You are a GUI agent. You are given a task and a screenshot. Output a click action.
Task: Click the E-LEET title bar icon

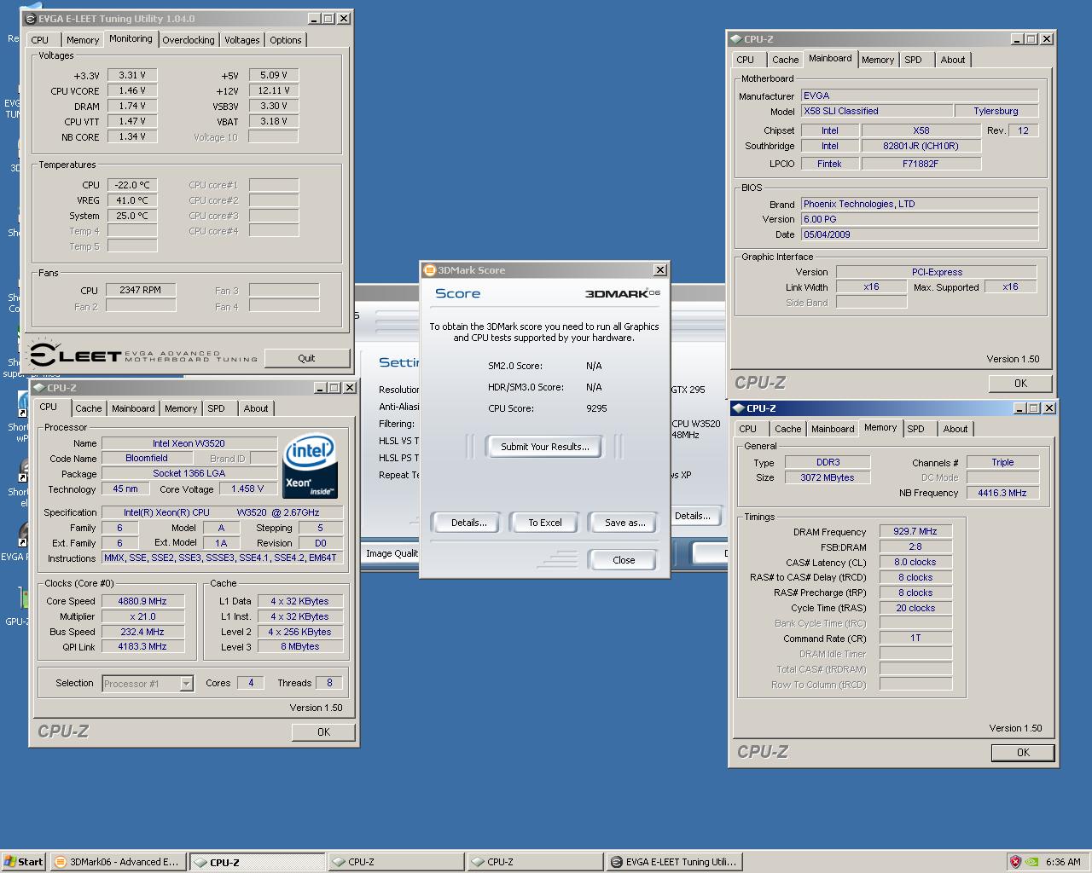click(x=31, y=18)
